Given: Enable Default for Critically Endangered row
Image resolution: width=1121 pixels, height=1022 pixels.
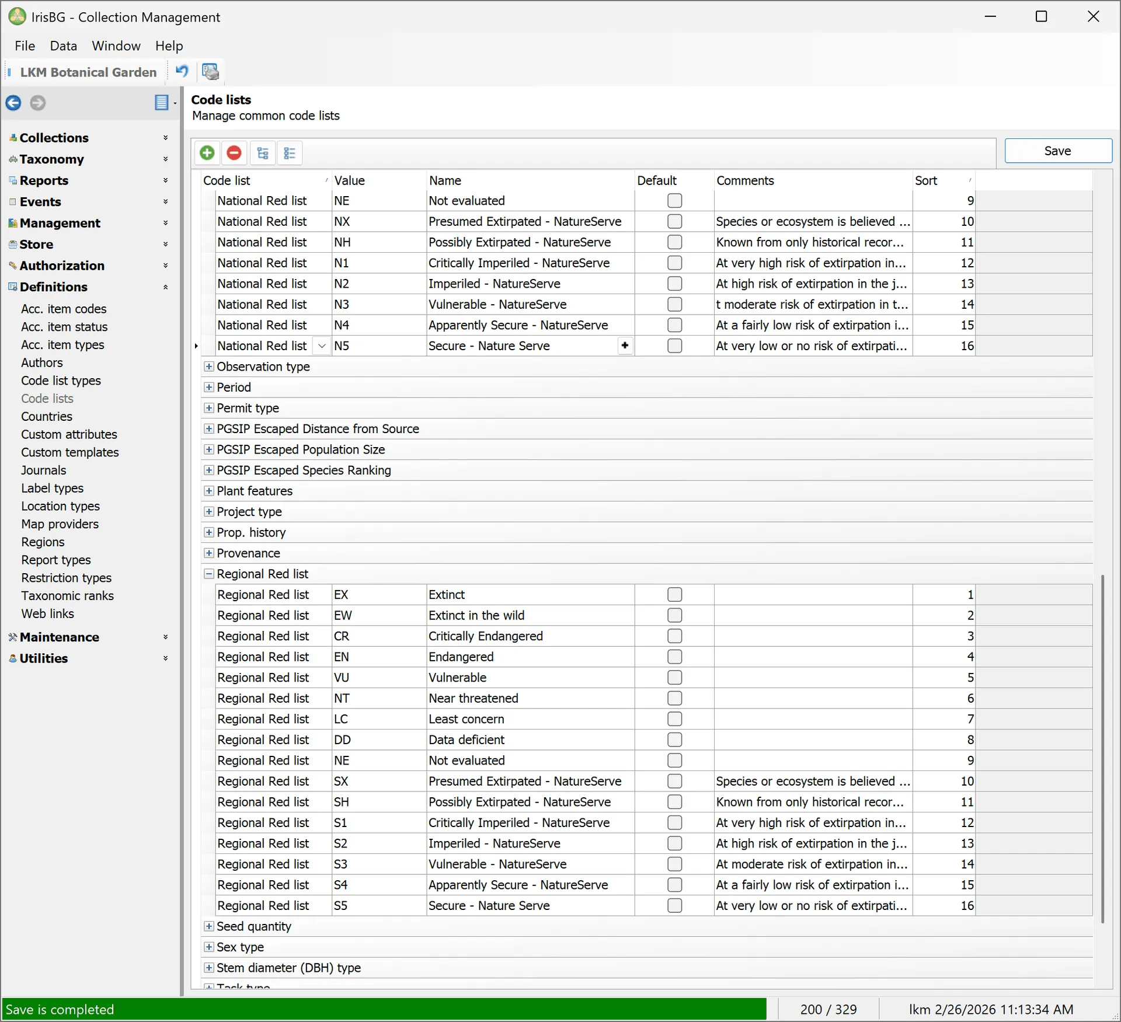Looking at the screenshot, I should 675,636.
